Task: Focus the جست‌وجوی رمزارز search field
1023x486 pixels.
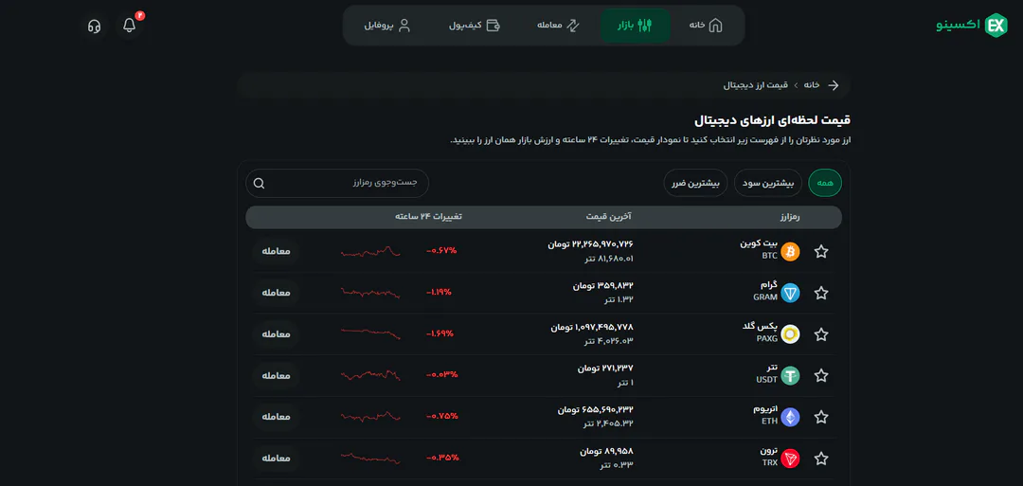Action: (x=336, y=183)
